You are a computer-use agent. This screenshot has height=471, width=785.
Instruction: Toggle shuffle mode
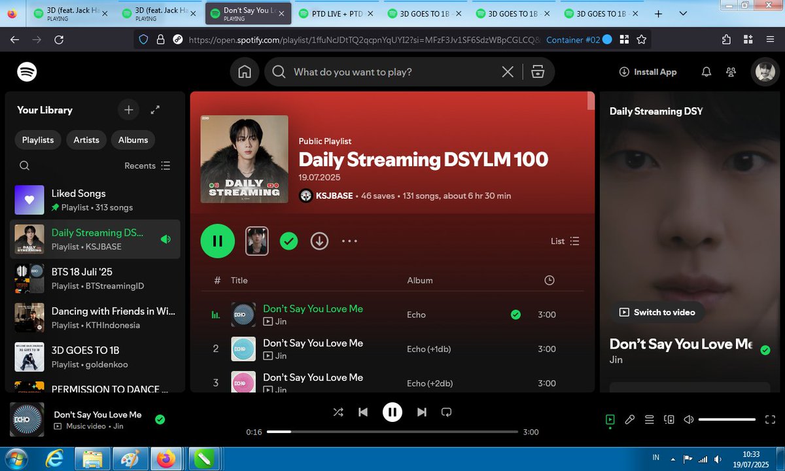[x=338, y=412]
